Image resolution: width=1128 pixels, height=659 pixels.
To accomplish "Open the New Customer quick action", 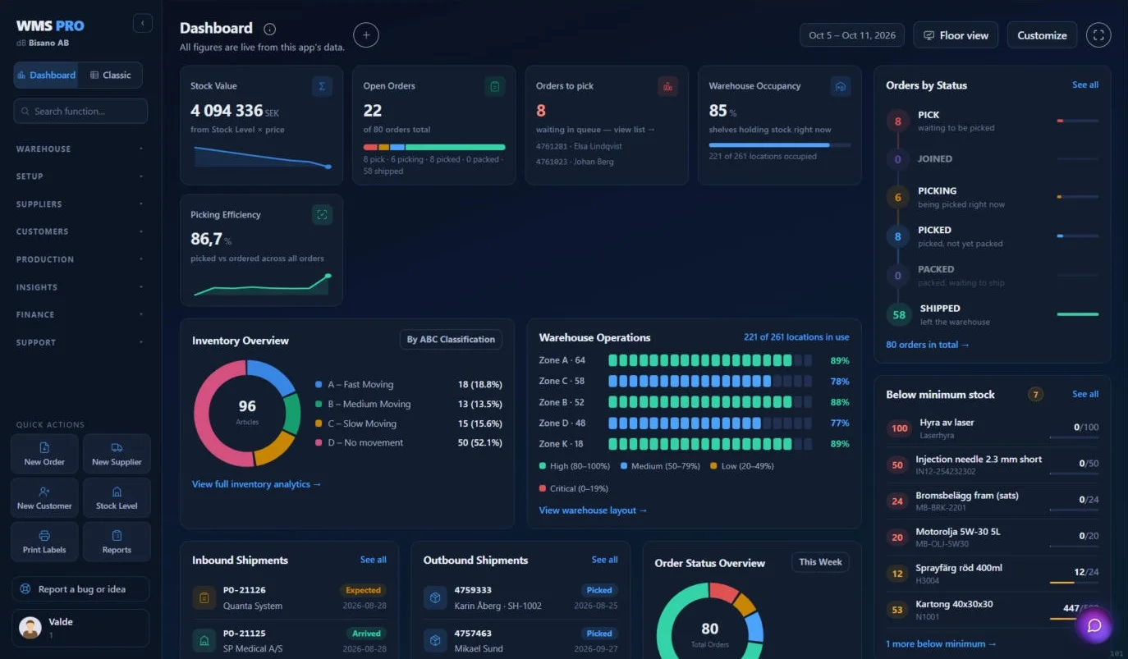I will pos(44,498).
